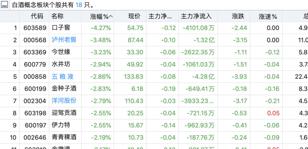
Task: Click stock code 600779 for 水井坊
Action: 35,65
